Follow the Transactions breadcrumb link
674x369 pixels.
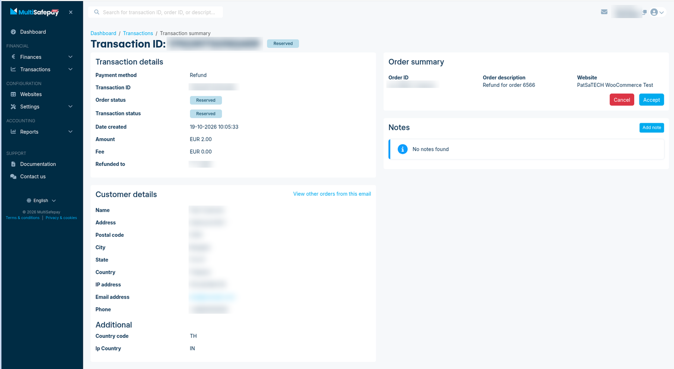(x=138, y=33)
